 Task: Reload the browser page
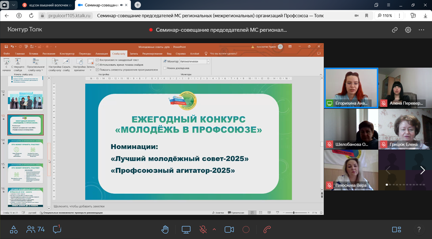coord(31,16)
